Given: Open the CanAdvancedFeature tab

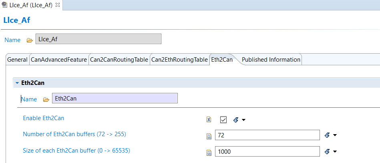Looking at the screenshot, I should [59, 60].
